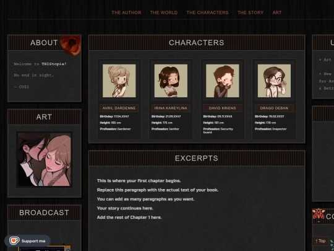Click the Ko-fi cup icon

[x=14, y=240]
